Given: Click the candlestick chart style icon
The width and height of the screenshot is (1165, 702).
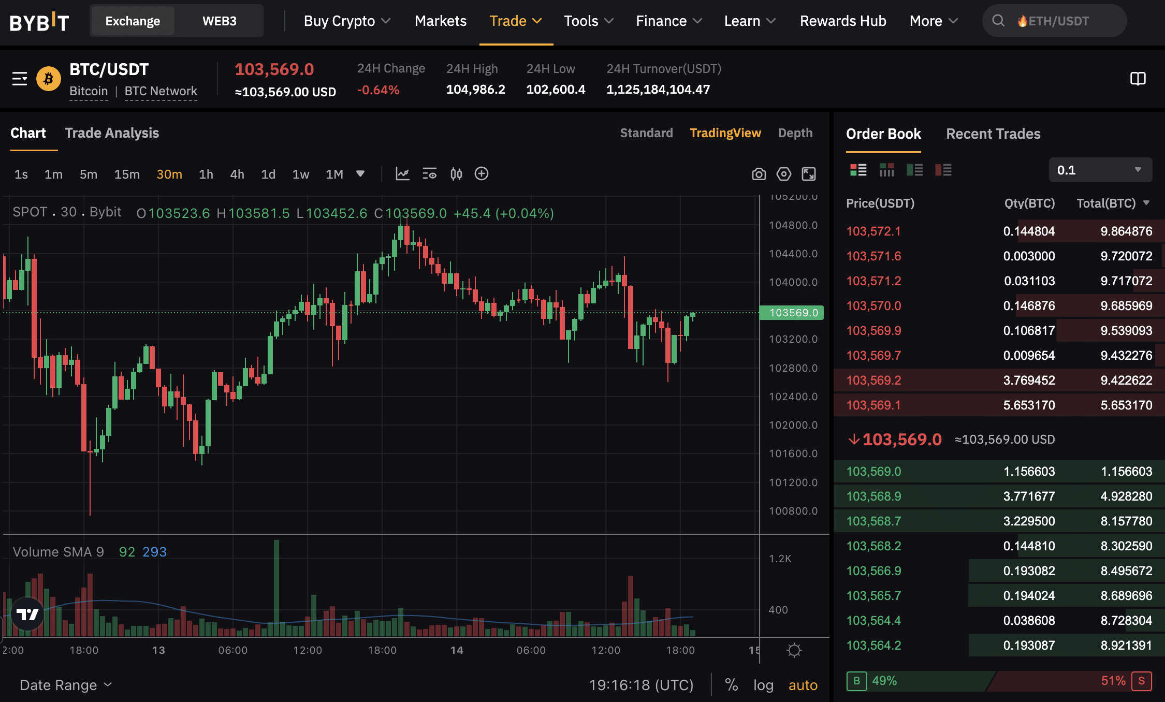Looking at the screenshot, I should (x=456, y=174).
